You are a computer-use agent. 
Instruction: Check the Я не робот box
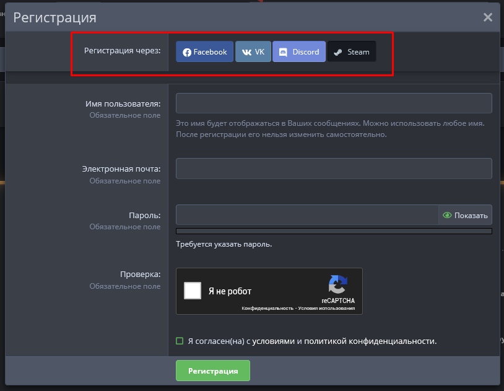(193, 291)
